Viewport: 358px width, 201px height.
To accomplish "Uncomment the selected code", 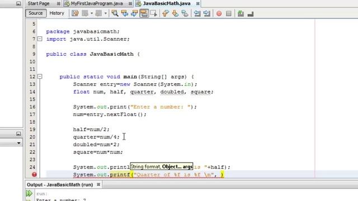I will [x=251, y=13].
